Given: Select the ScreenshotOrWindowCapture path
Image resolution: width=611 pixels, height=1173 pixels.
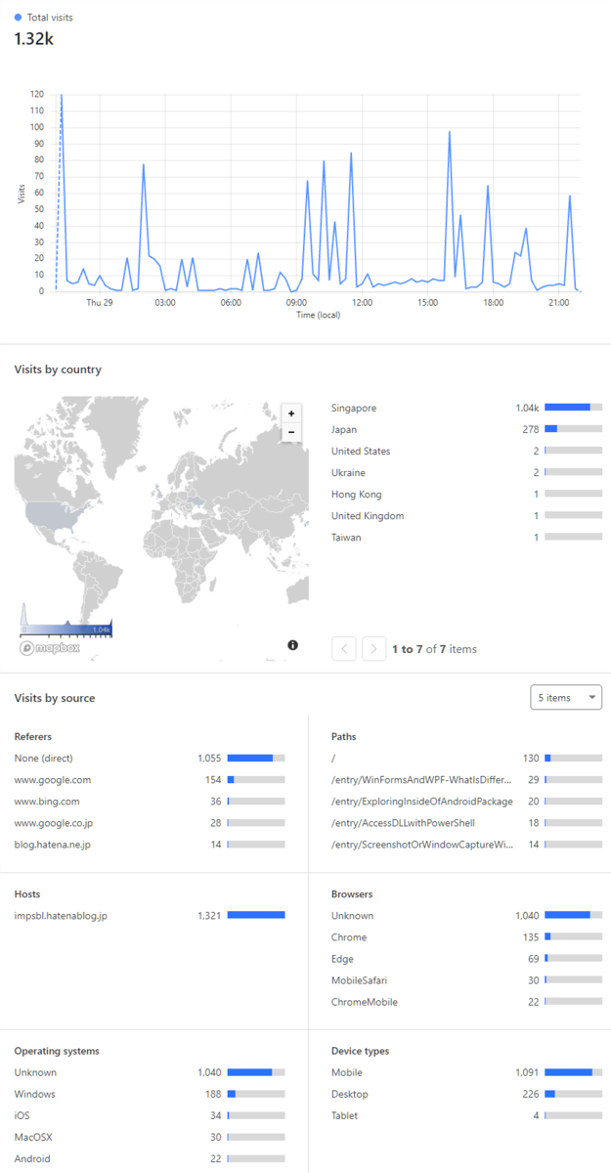Looking at the screenshot, I should [x=466, y=844].
